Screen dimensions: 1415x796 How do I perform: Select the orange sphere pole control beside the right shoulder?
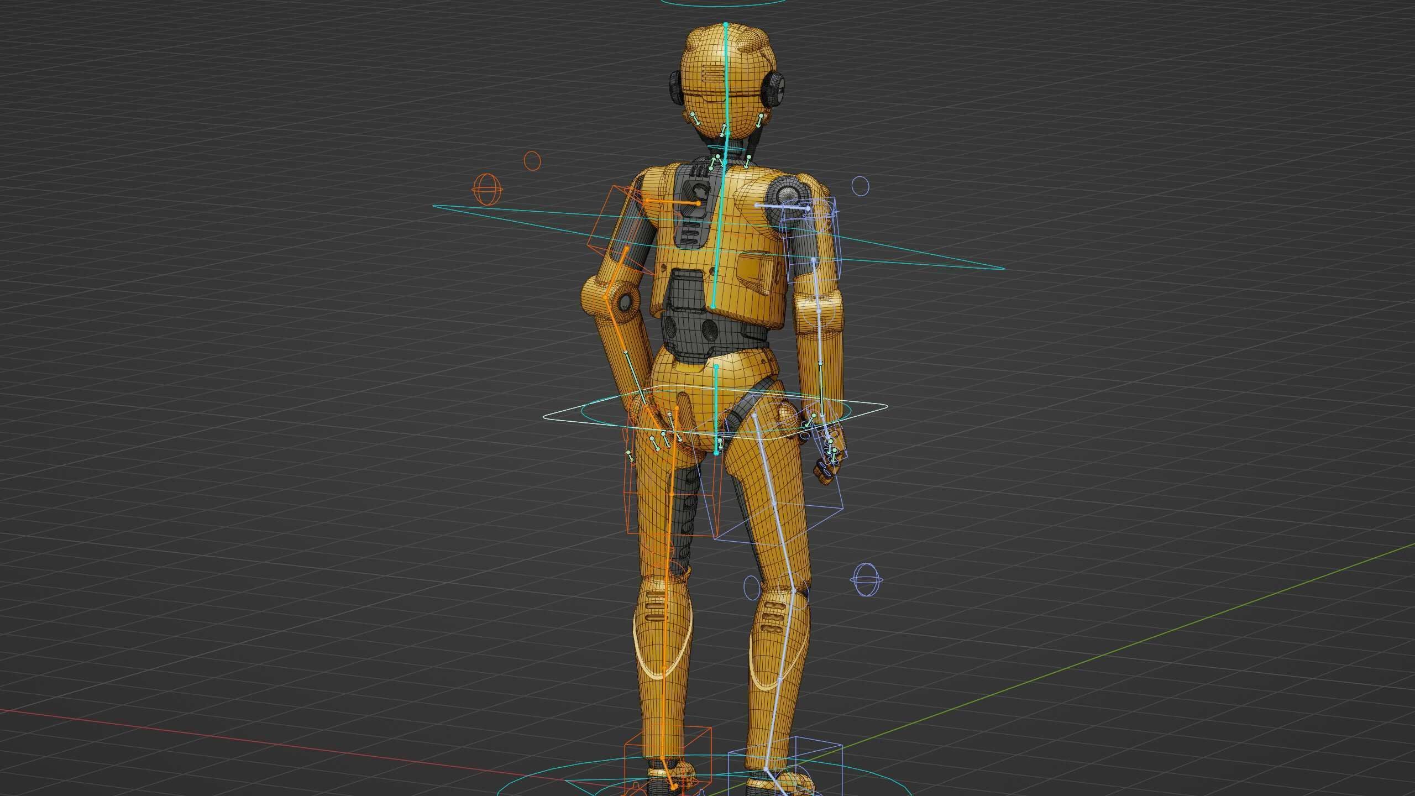pos(487,189)
